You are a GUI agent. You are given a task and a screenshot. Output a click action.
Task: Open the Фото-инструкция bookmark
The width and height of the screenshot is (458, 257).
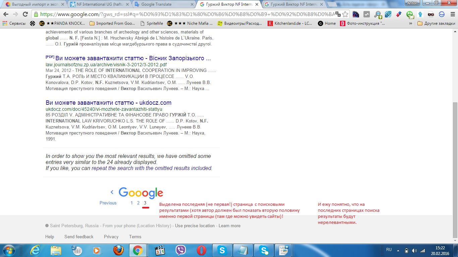tap(363, 23)
